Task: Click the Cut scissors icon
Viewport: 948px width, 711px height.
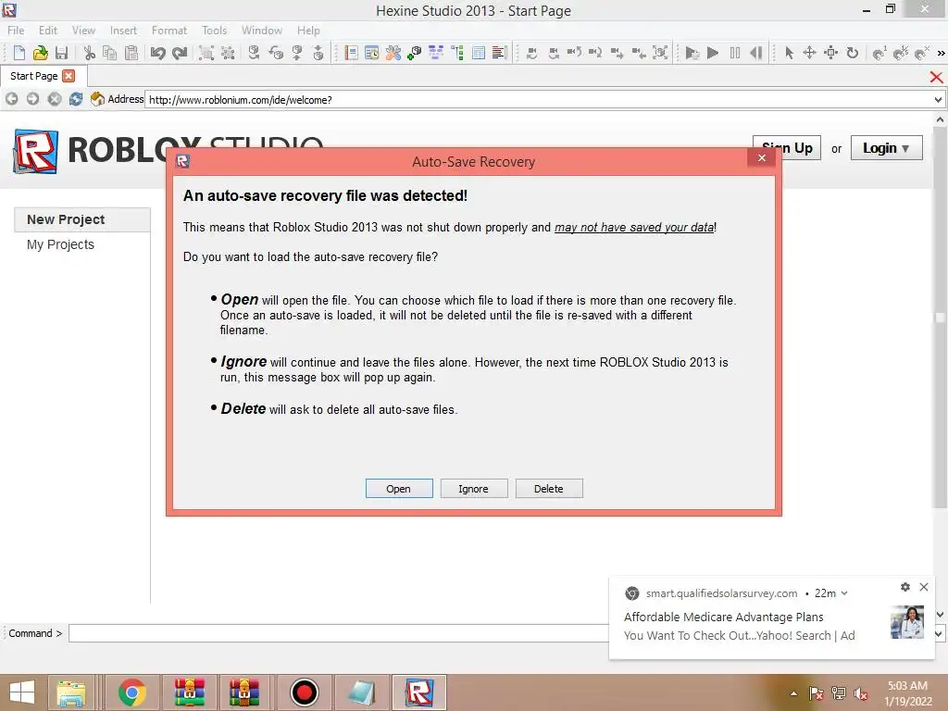Action: (x=90, y=53)
